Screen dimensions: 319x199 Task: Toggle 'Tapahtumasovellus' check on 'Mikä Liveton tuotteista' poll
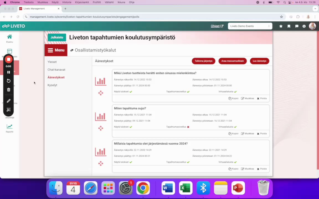pos(188,91)
